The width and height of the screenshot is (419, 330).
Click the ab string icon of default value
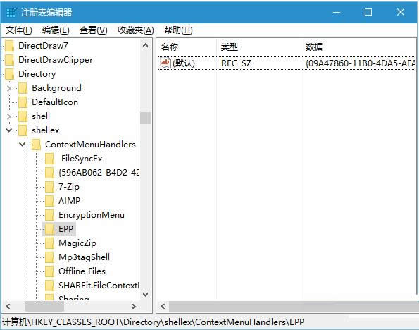[x=165, y=63]
